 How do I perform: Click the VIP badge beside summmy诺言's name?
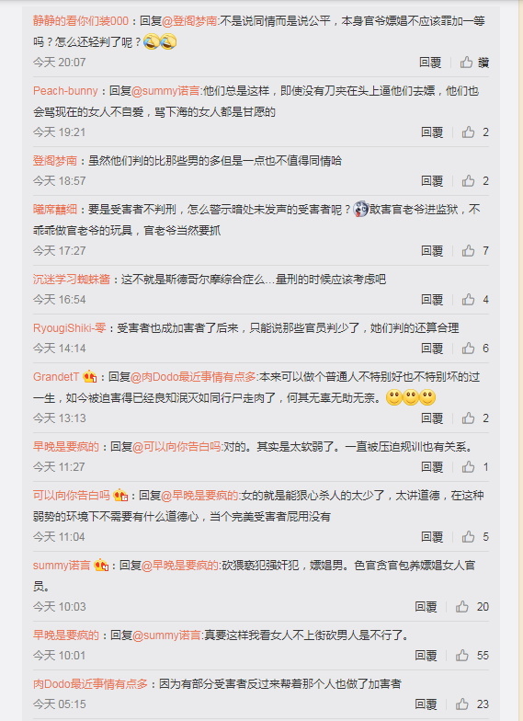pyautogui.click(x=101, y=566)
